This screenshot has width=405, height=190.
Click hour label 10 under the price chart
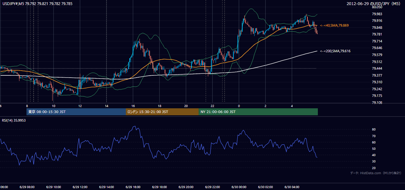54,106
